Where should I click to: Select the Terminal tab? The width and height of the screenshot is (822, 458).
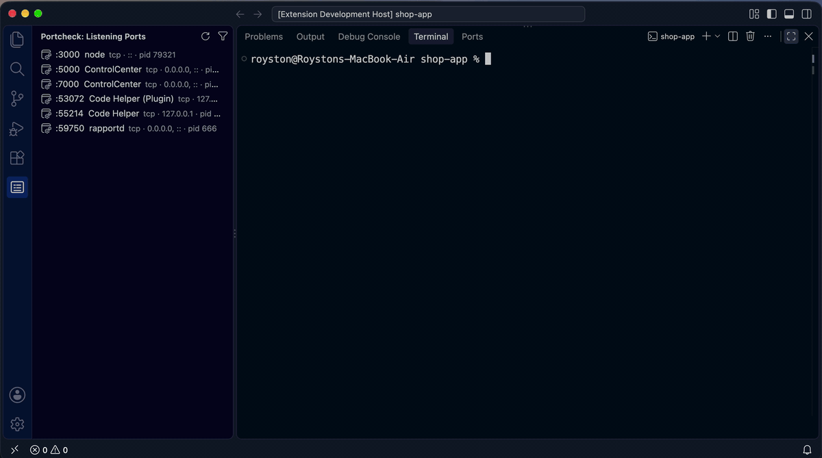pyautogui.click(x=431, y=36)
